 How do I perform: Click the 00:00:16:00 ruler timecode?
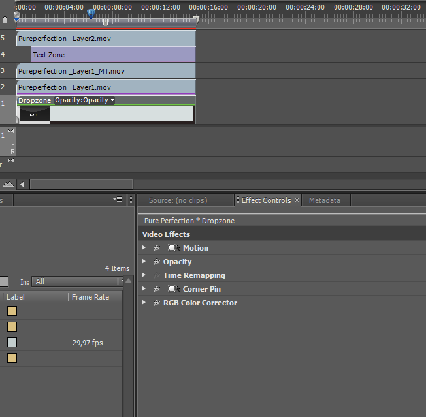pyautogui.click(x=208, y=7)
